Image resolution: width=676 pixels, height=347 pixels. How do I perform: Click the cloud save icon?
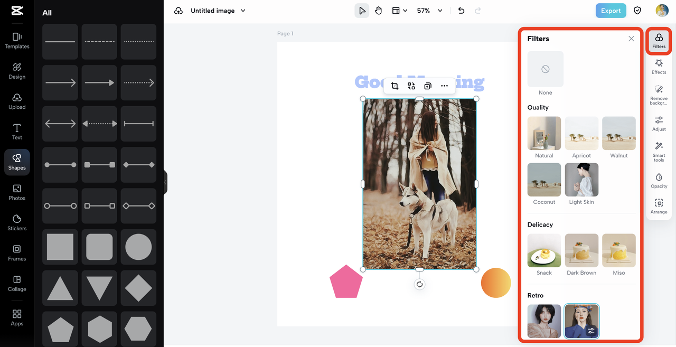coord(179,11)
